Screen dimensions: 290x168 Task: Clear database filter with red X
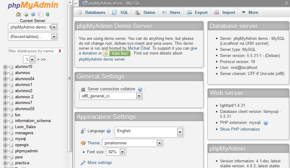(x=60, y=51)
